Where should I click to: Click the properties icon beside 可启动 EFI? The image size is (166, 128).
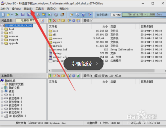tap(42, 21)
